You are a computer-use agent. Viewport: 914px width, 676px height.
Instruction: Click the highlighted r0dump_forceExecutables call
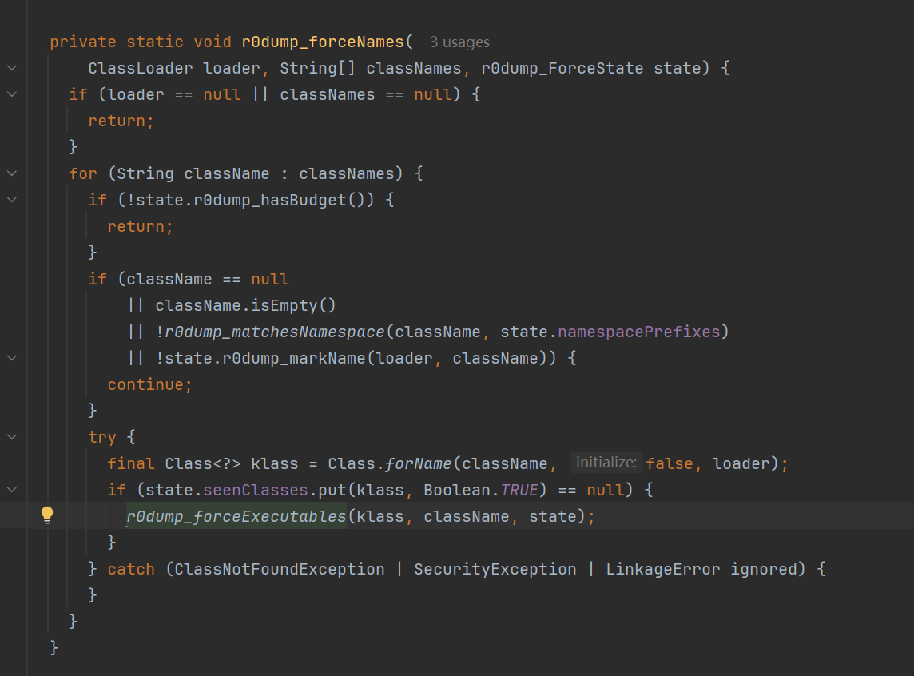coord(236,516)
